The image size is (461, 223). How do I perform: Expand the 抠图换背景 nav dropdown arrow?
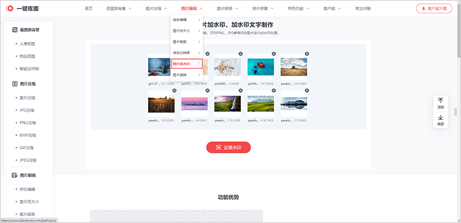tap(130, 9)
